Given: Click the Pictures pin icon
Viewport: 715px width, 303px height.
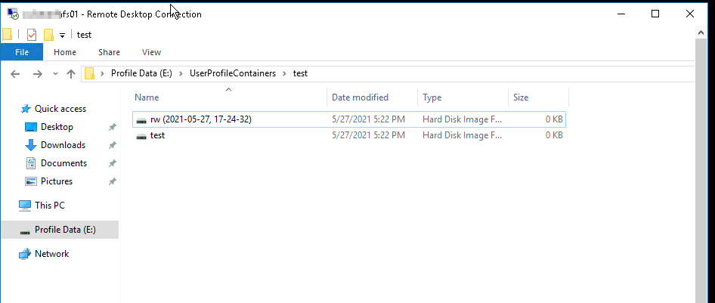Looking at the screenshot, I should pos(112,181).
